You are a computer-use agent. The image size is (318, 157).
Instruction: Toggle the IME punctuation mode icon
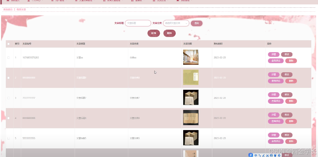[260, 155]
